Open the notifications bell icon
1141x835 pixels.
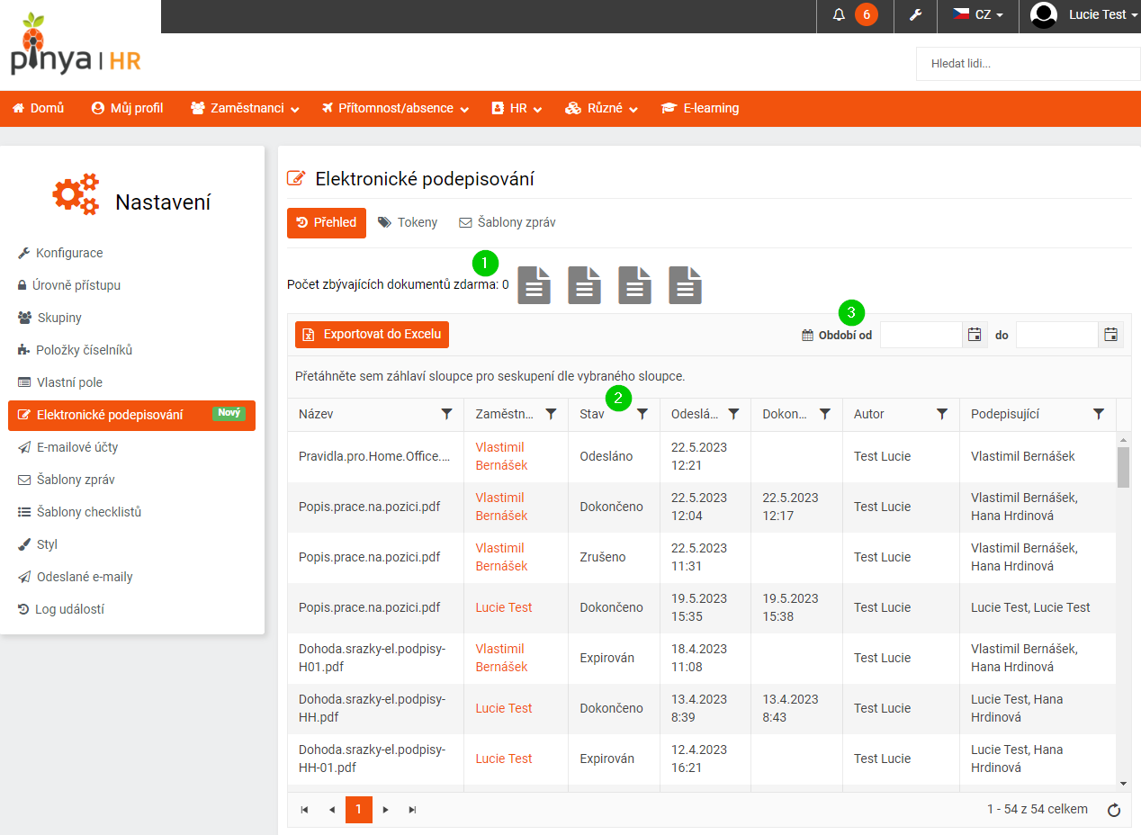pyautogui.click(x=840, y=14)
